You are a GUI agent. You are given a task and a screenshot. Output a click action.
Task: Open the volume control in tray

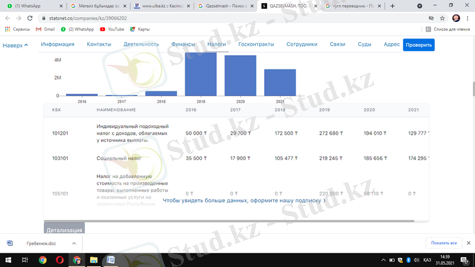417,260
